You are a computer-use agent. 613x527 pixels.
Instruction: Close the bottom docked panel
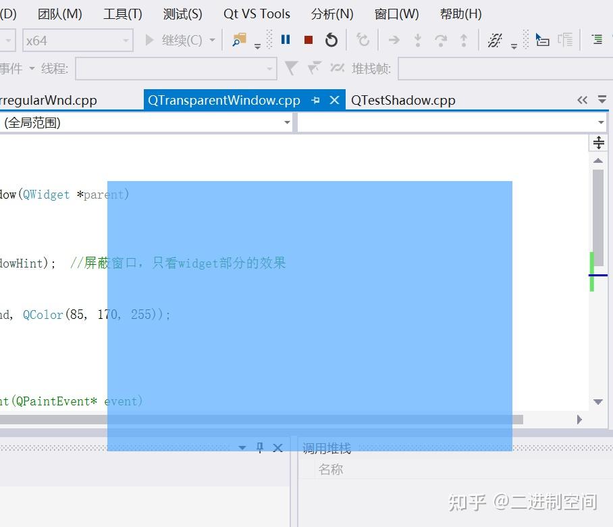pyautogui.click(x=277, y=447)
